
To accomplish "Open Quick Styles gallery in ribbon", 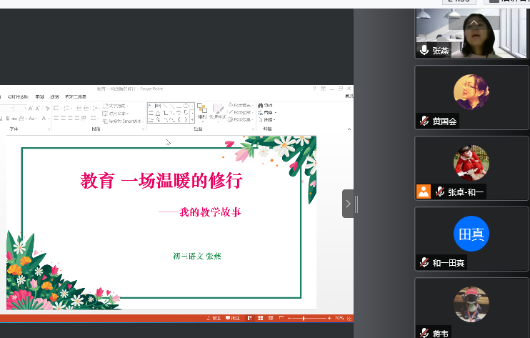I will coord(218,113).
